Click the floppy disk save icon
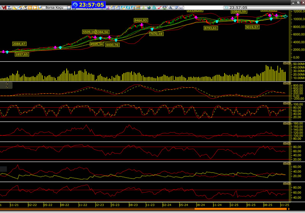The image size is (305, 213). [x=69, y=8]
